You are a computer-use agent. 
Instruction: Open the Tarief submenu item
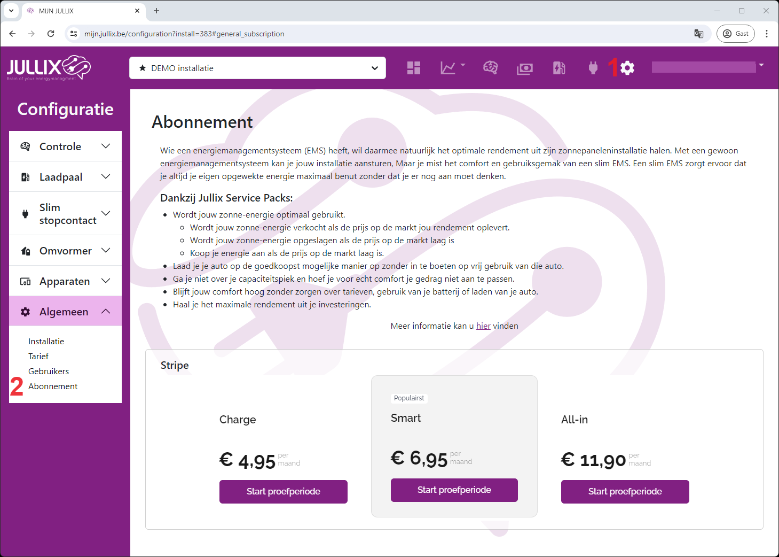[38, 356]
